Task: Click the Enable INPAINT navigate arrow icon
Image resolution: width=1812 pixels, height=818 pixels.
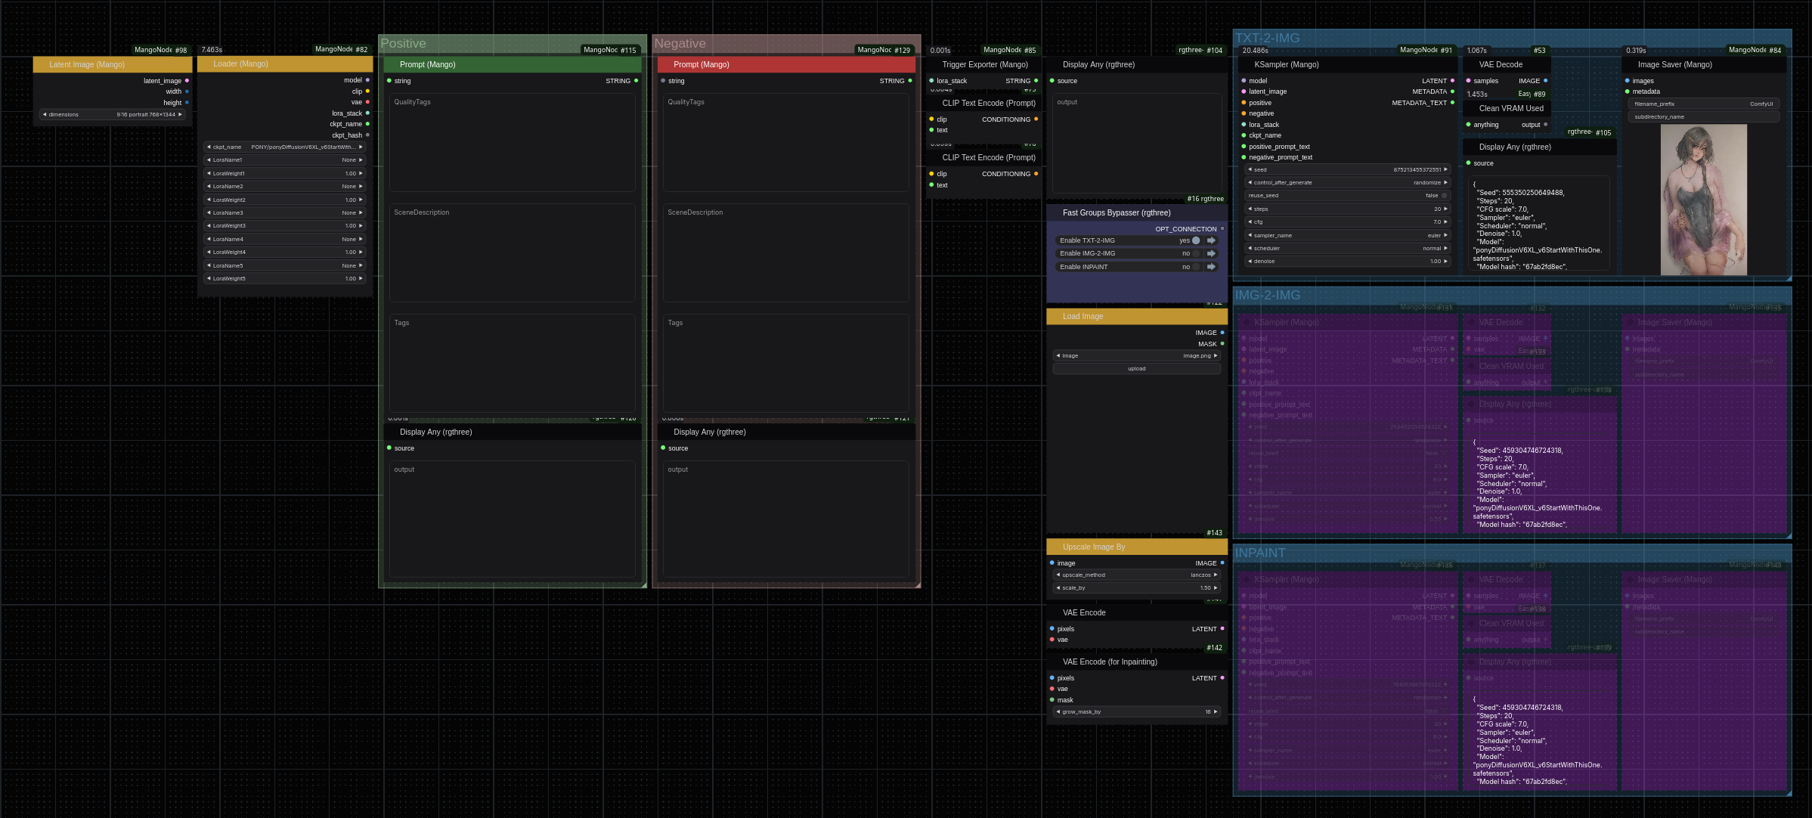Action: pyautogui.click(x=1211, y=267)
